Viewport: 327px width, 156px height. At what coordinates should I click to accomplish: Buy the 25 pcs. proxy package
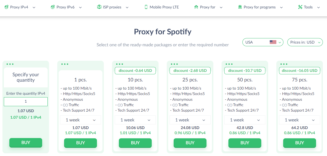tap(190, 143)
